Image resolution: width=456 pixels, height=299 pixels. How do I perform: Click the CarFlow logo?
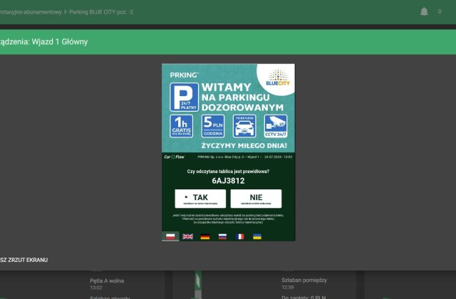175,155
